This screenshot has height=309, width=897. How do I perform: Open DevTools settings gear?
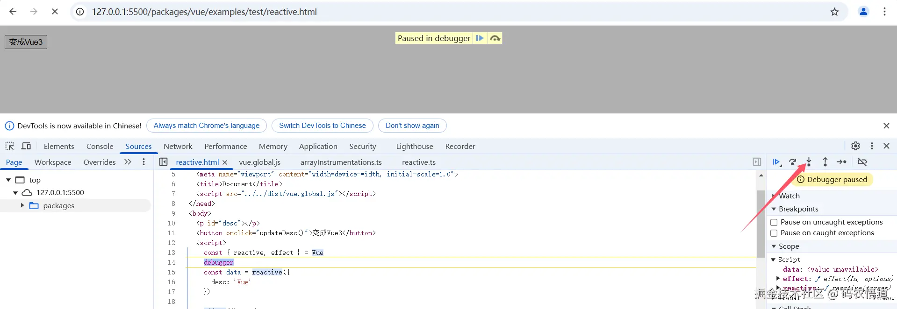click(x=855, y=146)
